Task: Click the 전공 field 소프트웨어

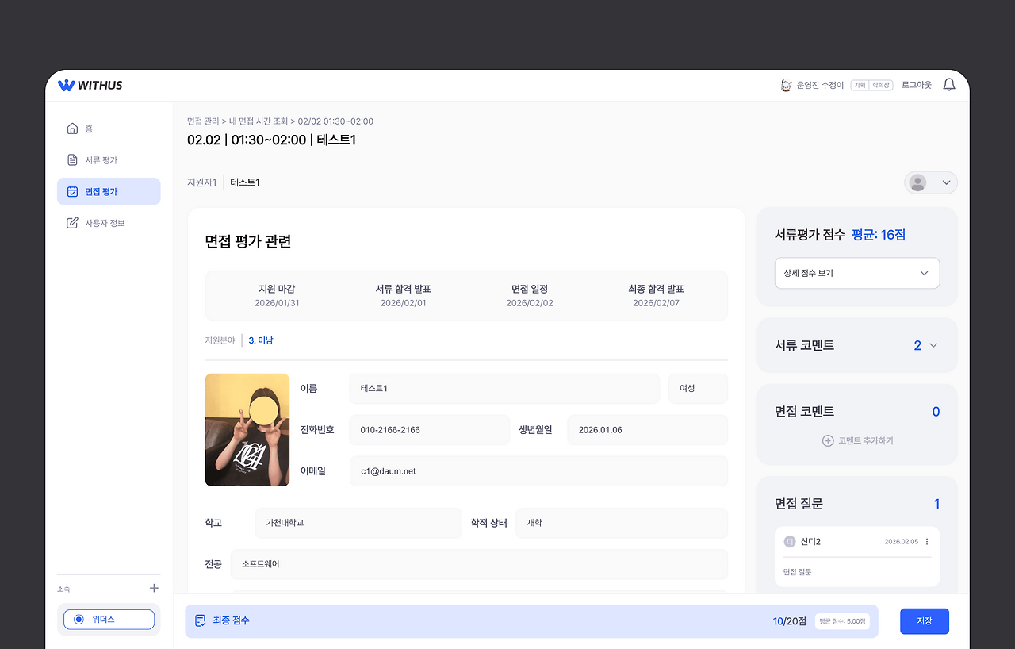Action: click(x=480, y=564)
